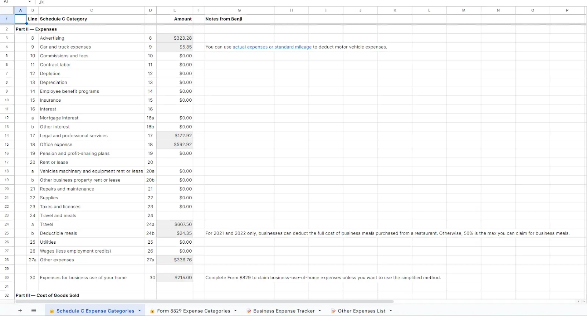Select the 'Other interest' cell
The image size is (587, 316).
(x=91, y=127)
